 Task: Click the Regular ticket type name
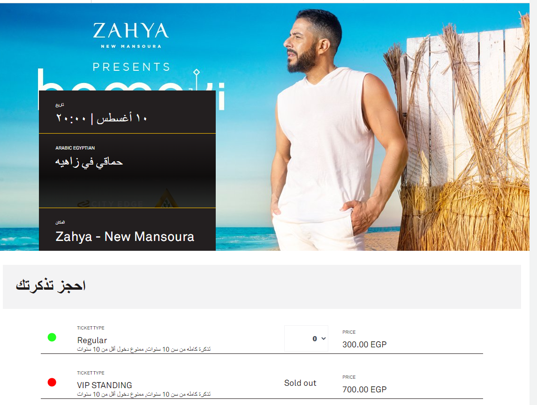pyautogui.click(x=92, y=340)
